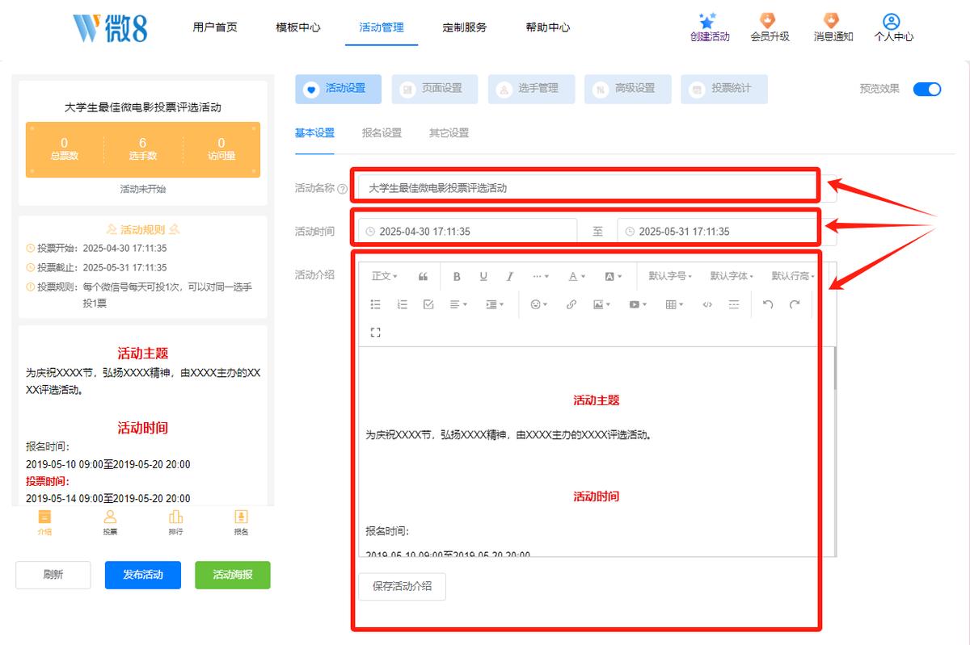Undo the last edit
The height and width of the screenshot is (645, 970).
click(x=768, y=304)
